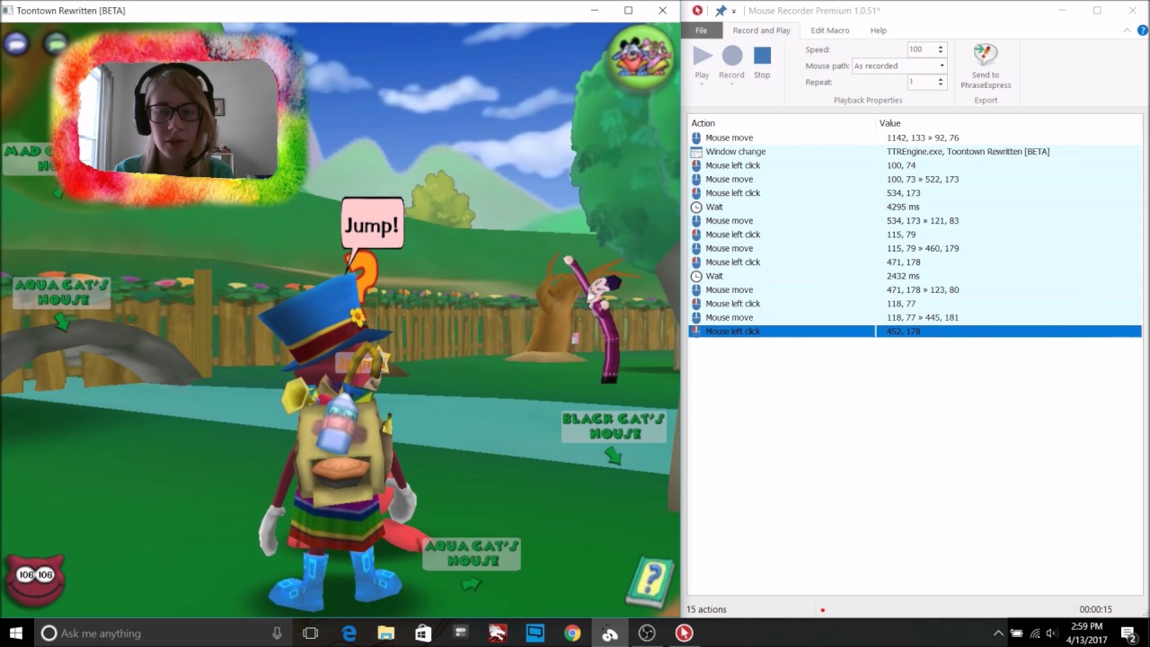Open the Record dropdown arrow below Record
1150x647 pixels.
point(731,84)
